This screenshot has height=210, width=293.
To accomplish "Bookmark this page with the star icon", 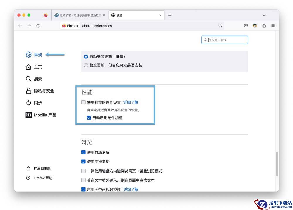I will (x=220, y=26).
